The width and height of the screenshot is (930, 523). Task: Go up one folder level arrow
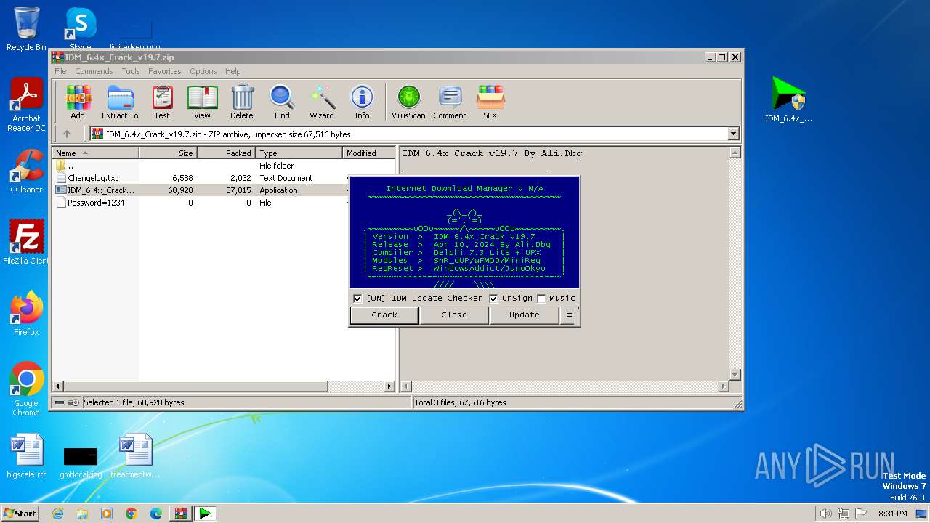(67, 134)
